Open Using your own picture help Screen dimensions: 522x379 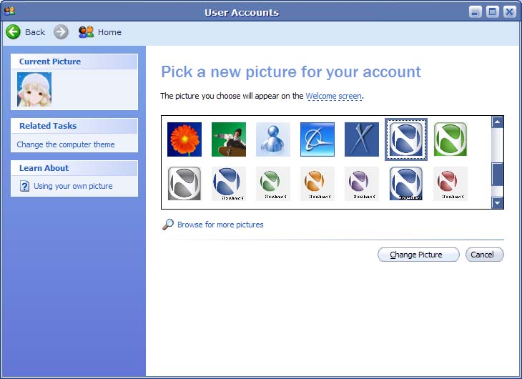click(x=73, y=186)
